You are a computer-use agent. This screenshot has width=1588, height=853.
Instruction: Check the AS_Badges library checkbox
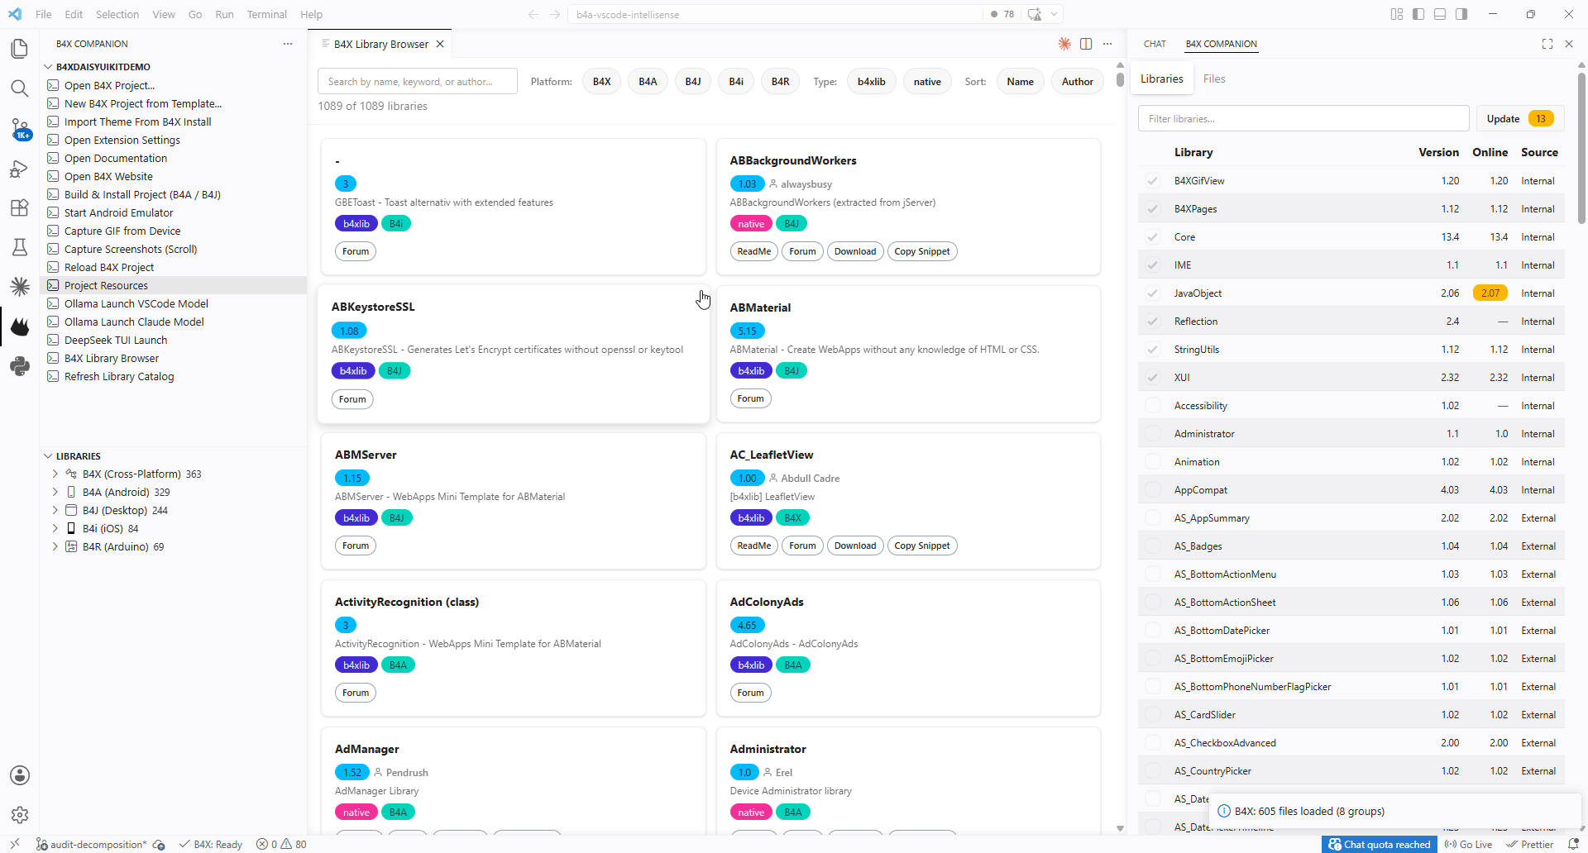coord(1152,546)
